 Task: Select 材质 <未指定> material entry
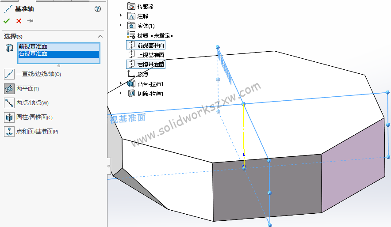tap(155, 36)
